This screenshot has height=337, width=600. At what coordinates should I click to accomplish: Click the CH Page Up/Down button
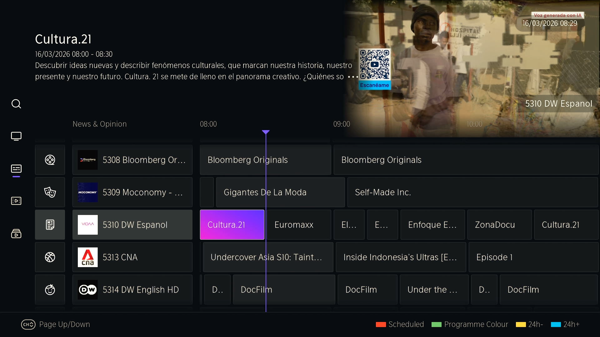(x=28, y=325)
